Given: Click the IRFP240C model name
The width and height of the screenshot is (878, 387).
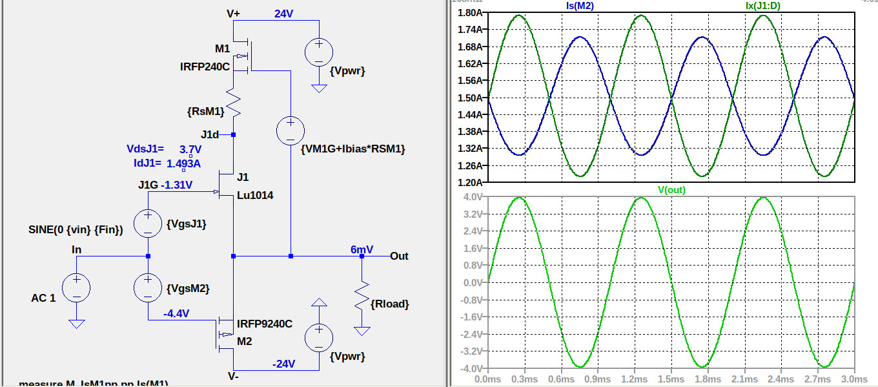Looking at the screenshot, I should pos(205,66).
